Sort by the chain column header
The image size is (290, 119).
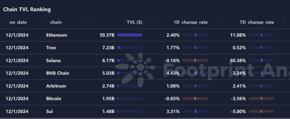click(x=56, y=22)
